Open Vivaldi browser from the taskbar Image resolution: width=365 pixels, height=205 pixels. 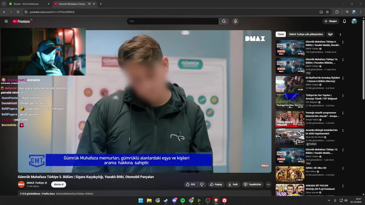coord(225,200)
